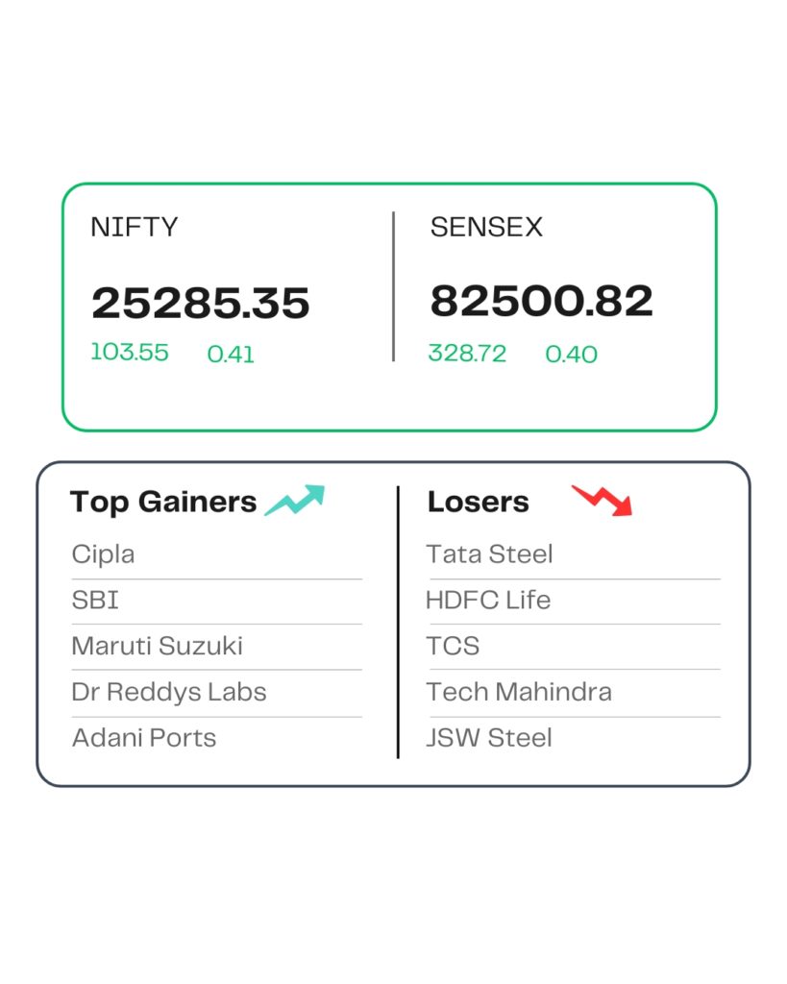The height and width of the screenshot is (984, 787).
Task: Click NIFTY point change 103.55
Action: (130, 353)
